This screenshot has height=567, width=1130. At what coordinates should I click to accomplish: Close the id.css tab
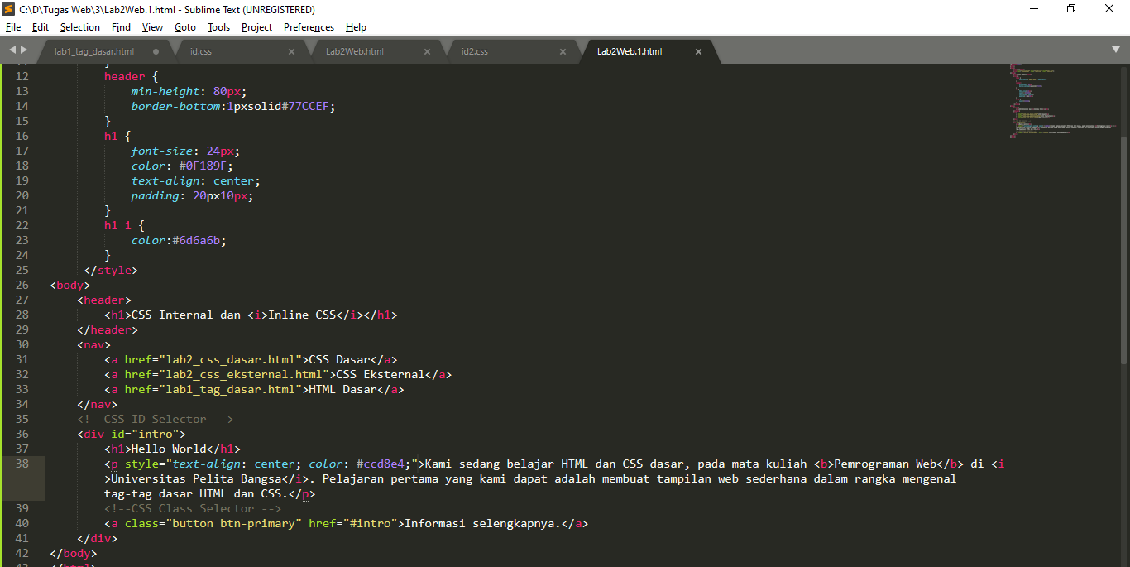coord(291,51)
